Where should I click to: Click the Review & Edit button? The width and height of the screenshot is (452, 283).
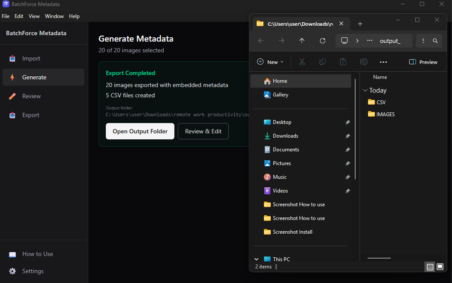pos(203,131)
